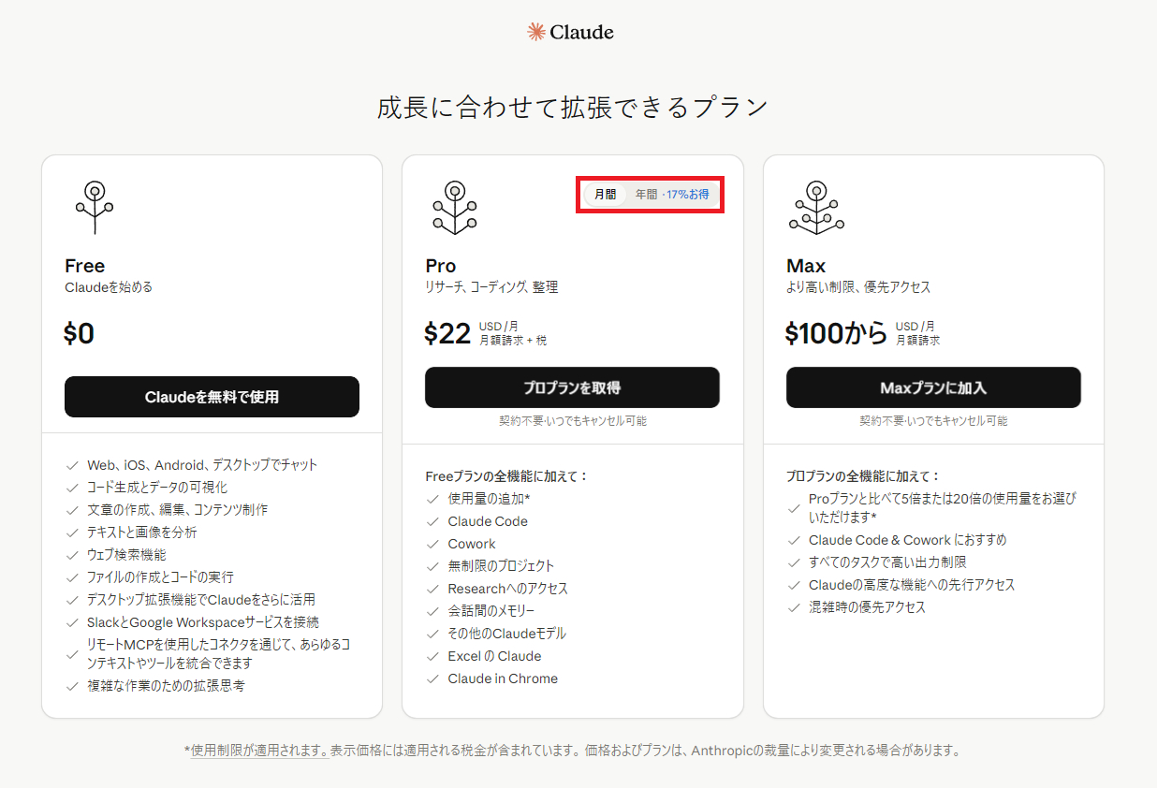The width and height of the screenshot is (1157, 788).
Task: Click the Max plan multi-branch sprout icon
Action: [816, 207]
